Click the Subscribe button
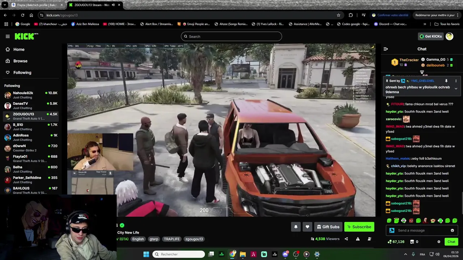The image size is (463, 260). pos(359,227)
